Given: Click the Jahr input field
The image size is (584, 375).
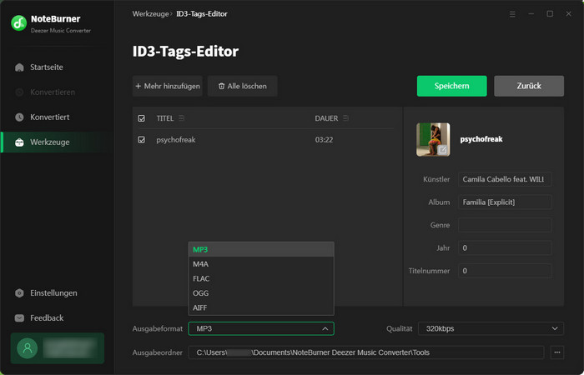Looking at the screenshot, I should tap(505, 248).
